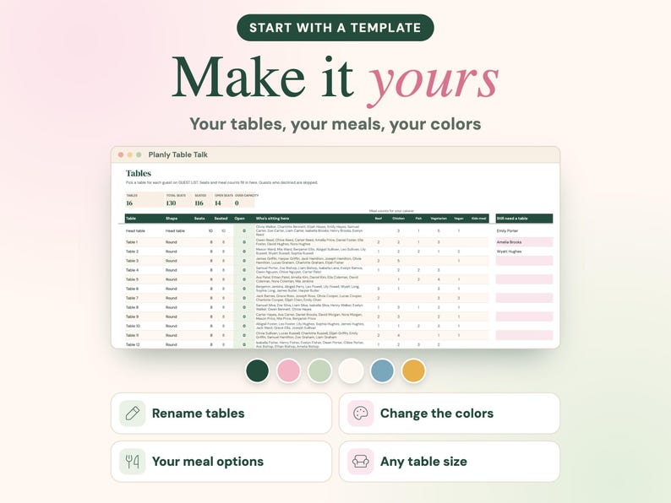Image resolution: width=671 pixels, height=503 pixels.
Task: Click the Start with a Template button
Action: pyautogui.click(x=335, y=28)
